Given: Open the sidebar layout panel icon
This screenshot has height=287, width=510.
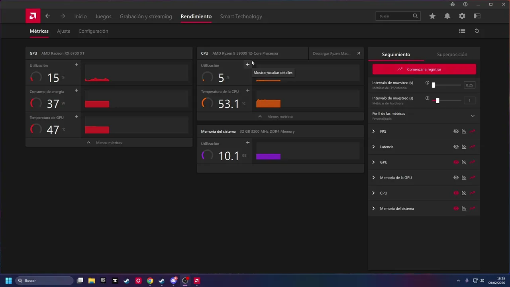Looking at the screenshot, I should tap(477, 16).
